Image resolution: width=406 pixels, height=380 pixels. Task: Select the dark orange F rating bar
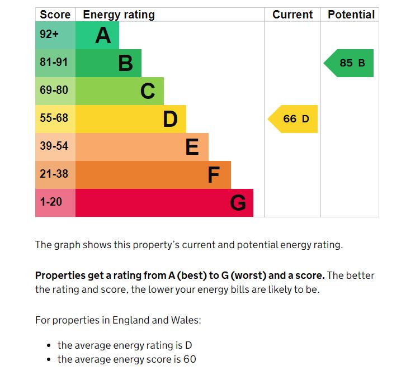[x=153, y=175]
